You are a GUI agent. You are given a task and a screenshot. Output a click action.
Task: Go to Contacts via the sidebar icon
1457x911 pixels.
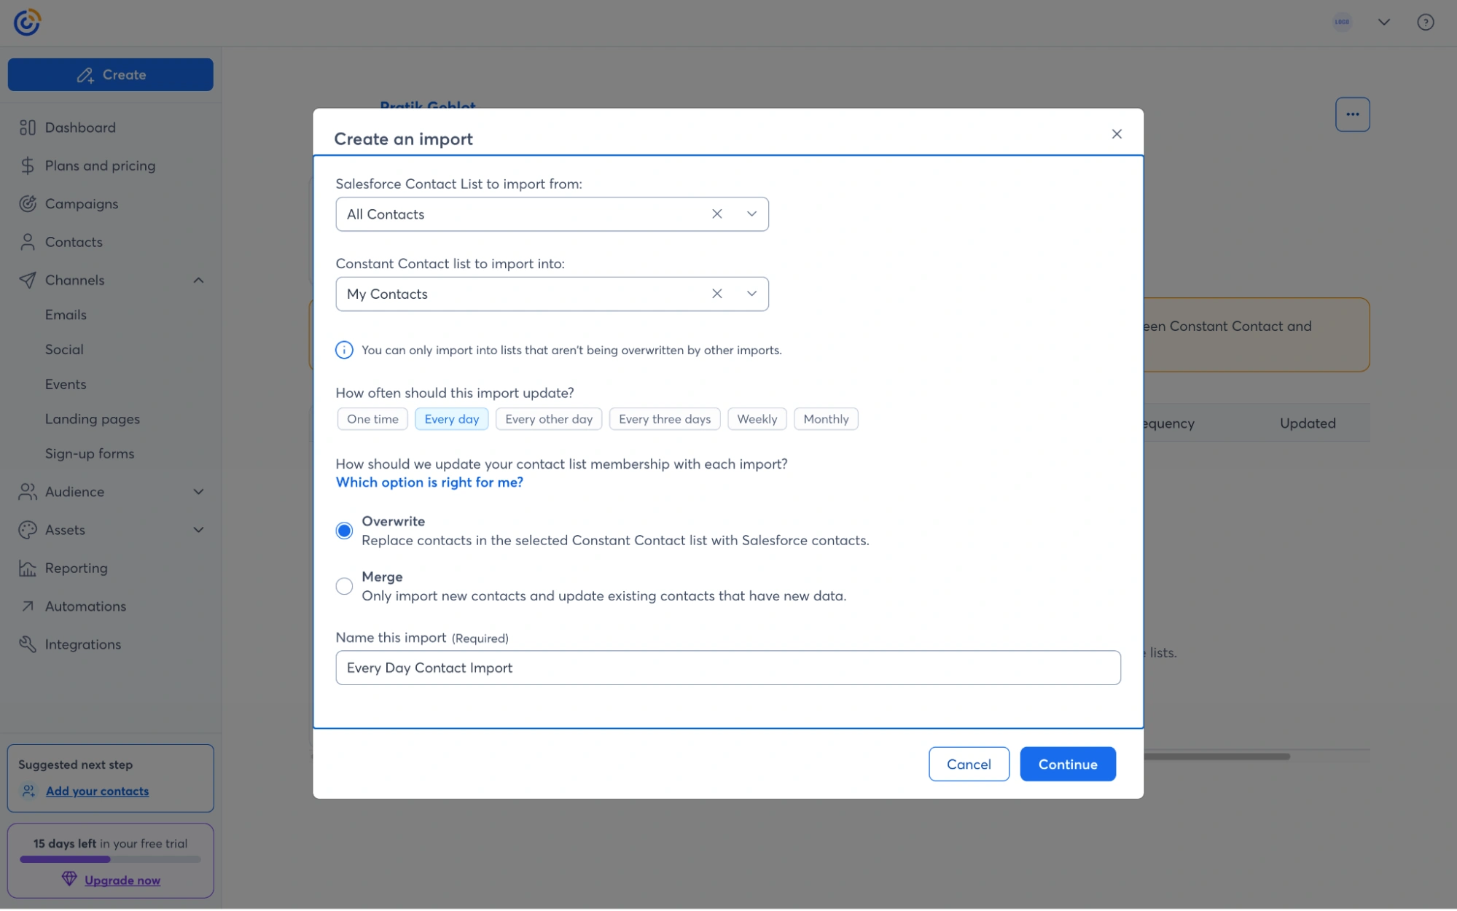(74, 242)
